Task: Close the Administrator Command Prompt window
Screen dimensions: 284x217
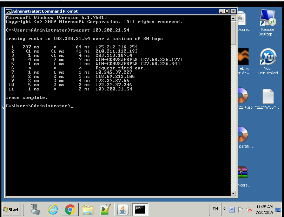Action: (233, 11)
